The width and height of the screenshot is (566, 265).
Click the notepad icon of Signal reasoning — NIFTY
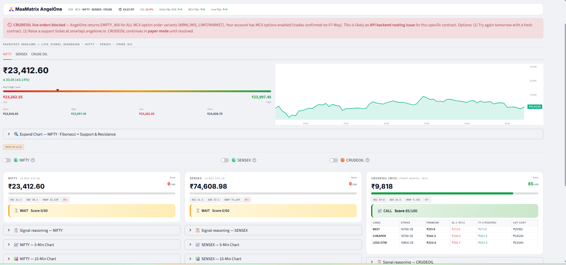[16, 230]
